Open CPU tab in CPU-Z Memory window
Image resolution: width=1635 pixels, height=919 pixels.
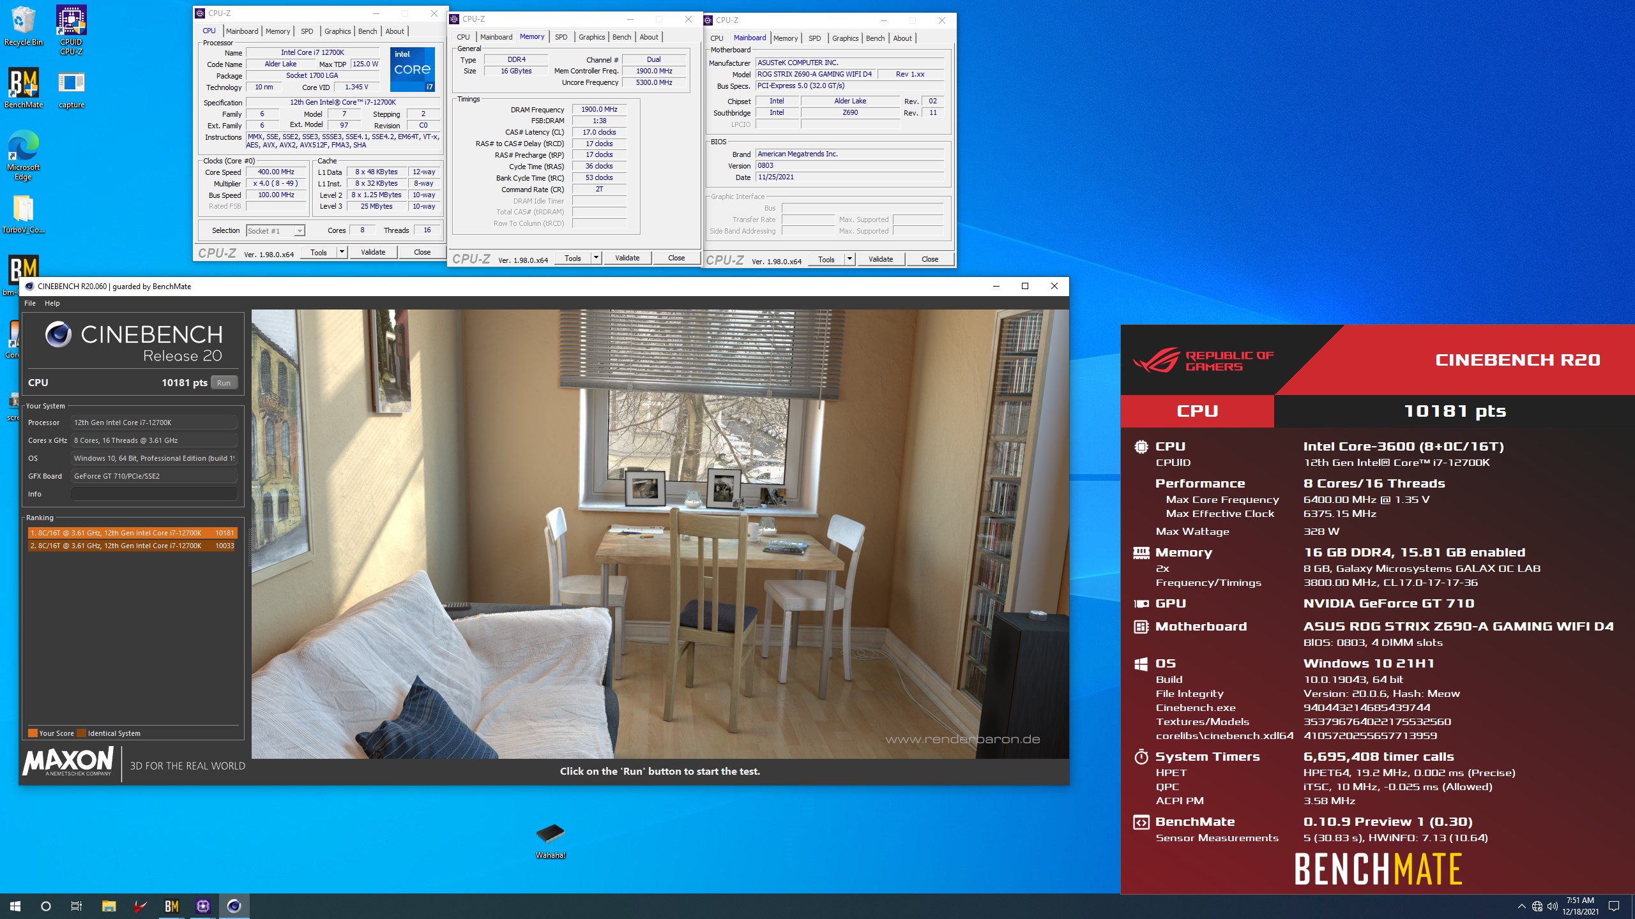[x=463, y=37]
